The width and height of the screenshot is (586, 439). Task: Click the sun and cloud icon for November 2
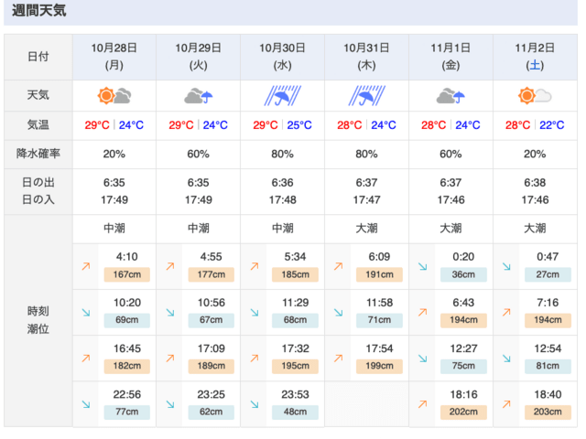coord(535,95)
